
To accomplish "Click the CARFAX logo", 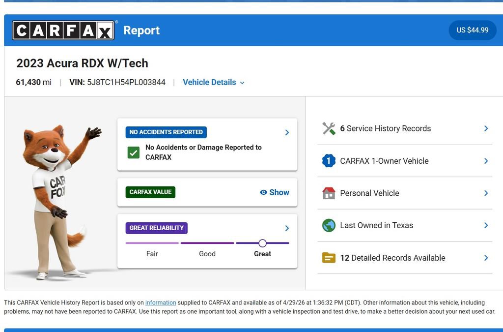I will point(63,30).
